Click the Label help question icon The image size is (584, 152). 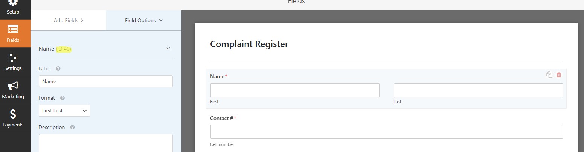coord(58,68)
